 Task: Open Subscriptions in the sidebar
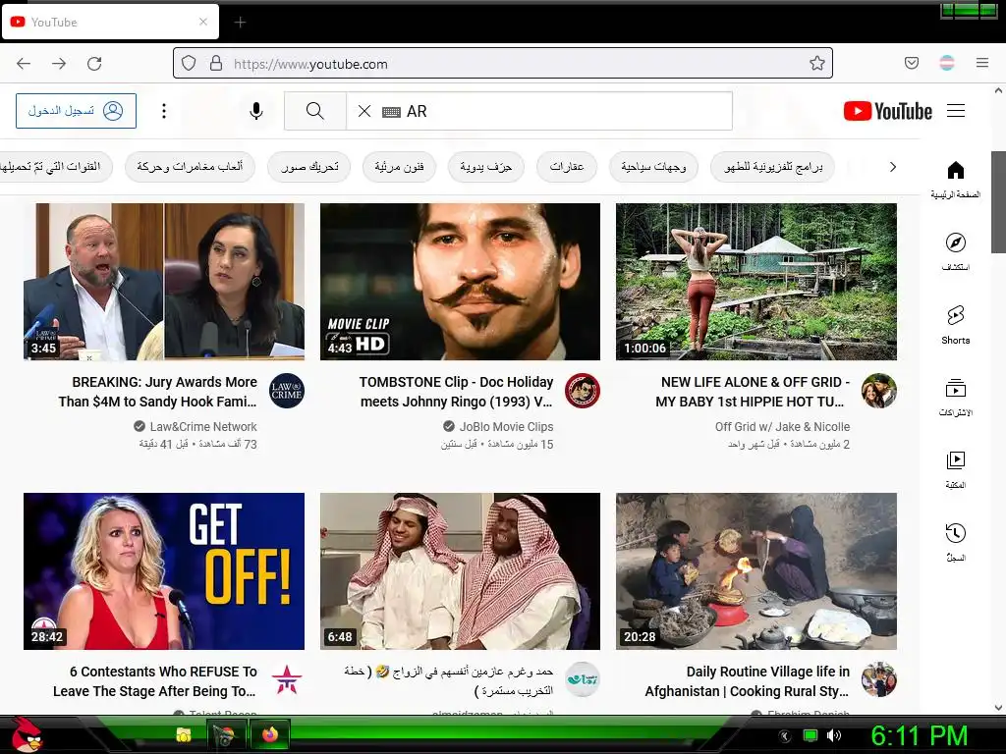[955, 397]
